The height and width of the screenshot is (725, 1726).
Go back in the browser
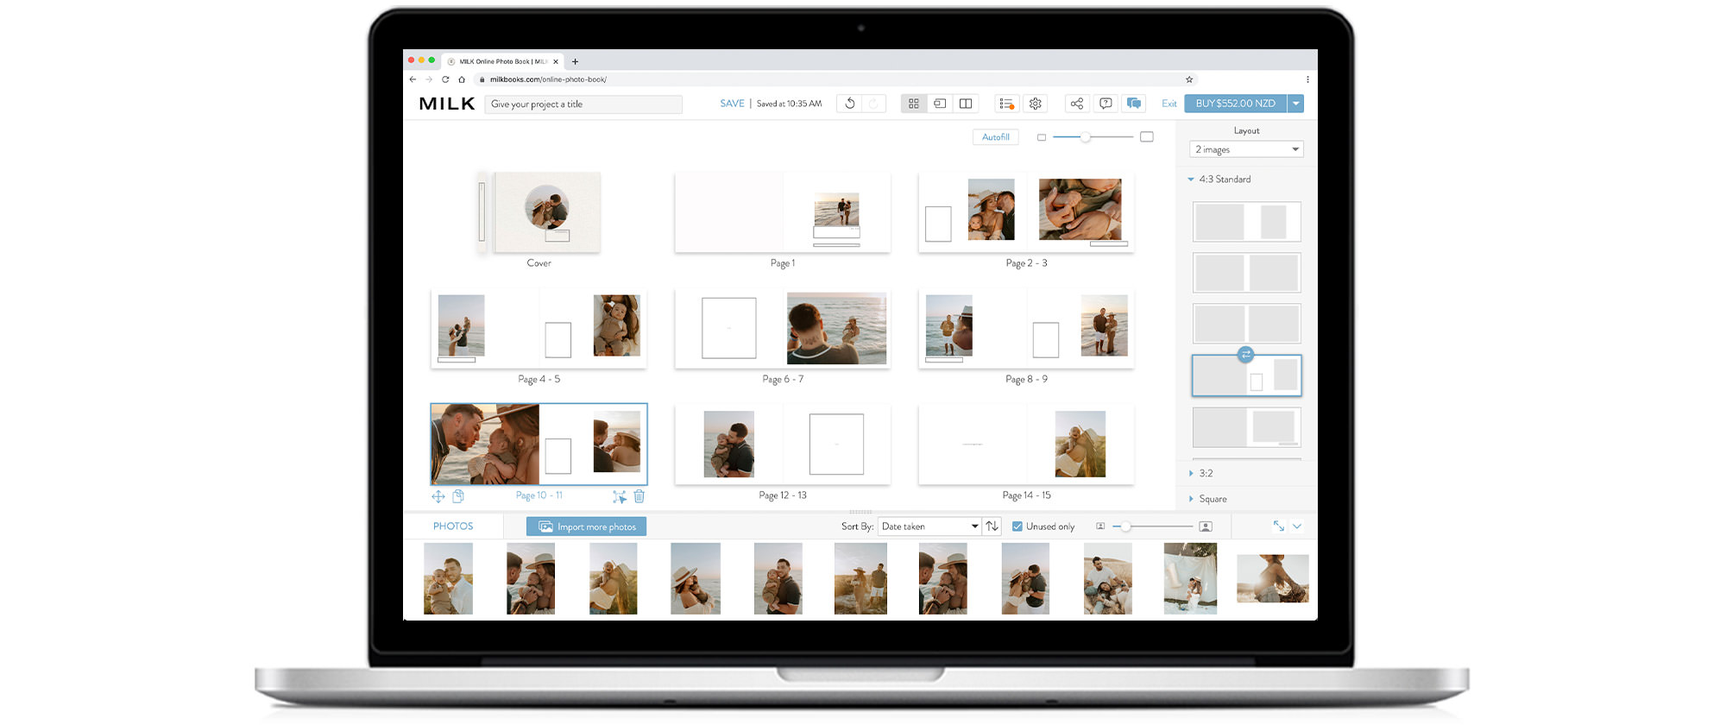coord(413,79)
